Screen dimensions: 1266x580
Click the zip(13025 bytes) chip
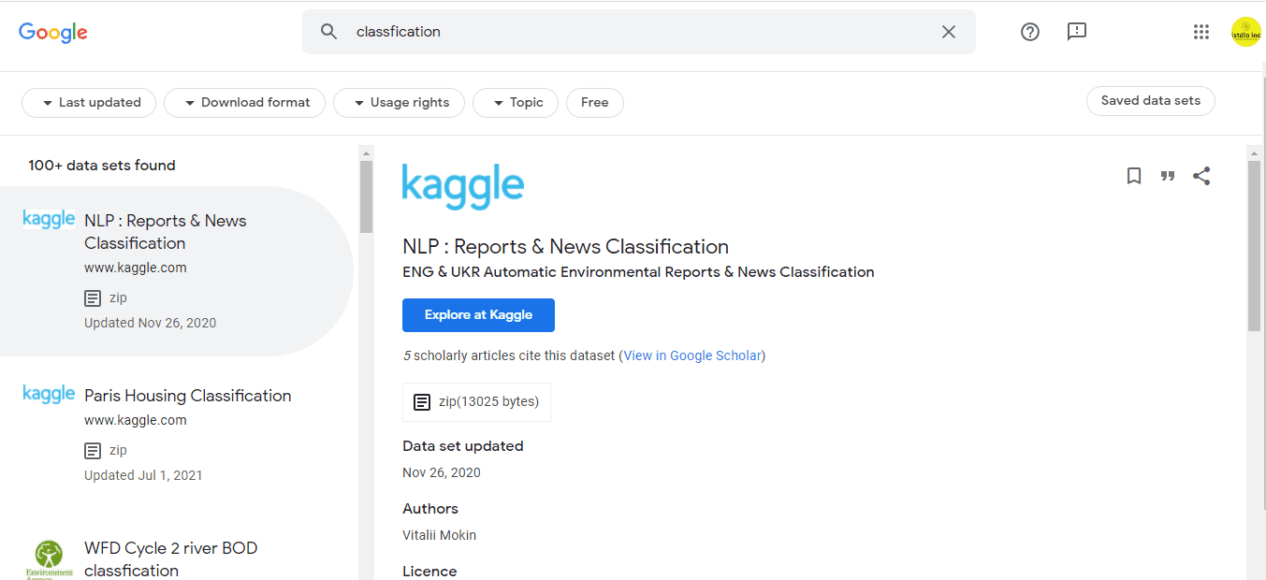pos(476,402)
